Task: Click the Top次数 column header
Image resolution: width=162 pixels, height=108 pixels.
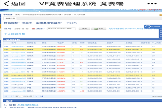Action: pos(156,43)
